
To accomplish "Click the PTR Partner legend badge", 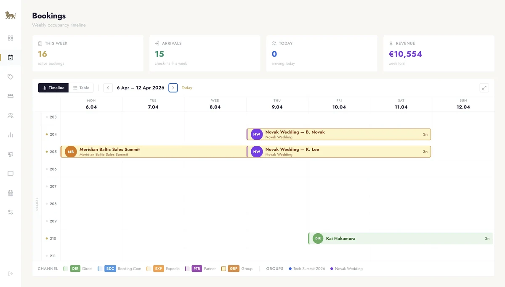I will (197, 269).
